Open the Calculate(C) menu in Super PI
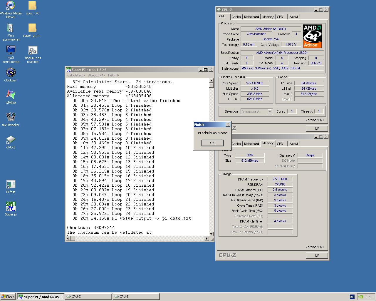This screenshot has width=376, height=301. 76,75
